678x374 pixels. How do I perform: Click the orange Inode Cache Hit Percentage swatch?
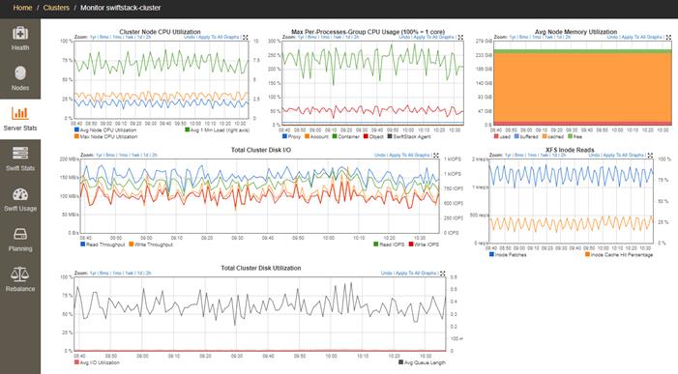[x=587, y=254]
